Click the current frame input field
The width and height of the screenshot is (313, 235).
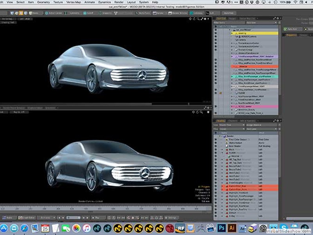pos(73,218)
